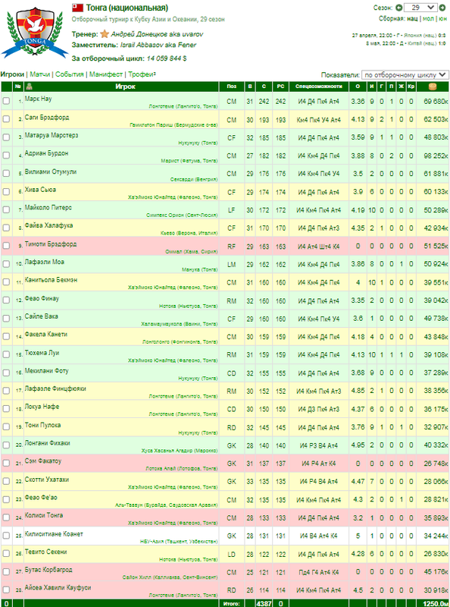Check the box for Килиситиане Коанет
This screenshot has width=450, height=607.
point(6,536)
